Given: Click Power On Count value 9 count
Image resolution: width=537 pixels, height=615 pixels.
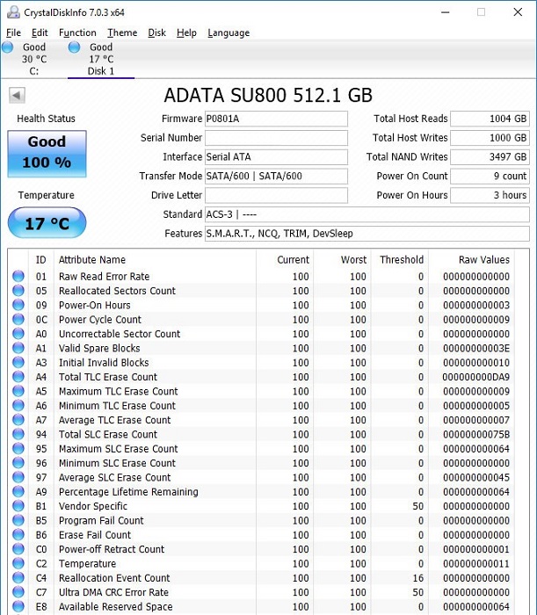Looking at the screenshot, I should click(490, 176).
